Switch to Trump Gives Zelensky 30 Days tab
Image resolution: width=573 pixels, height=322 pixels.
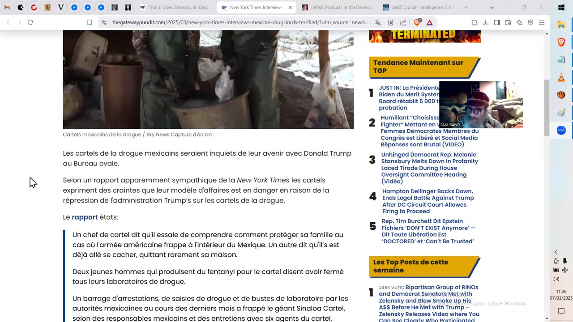pos(176,8)
